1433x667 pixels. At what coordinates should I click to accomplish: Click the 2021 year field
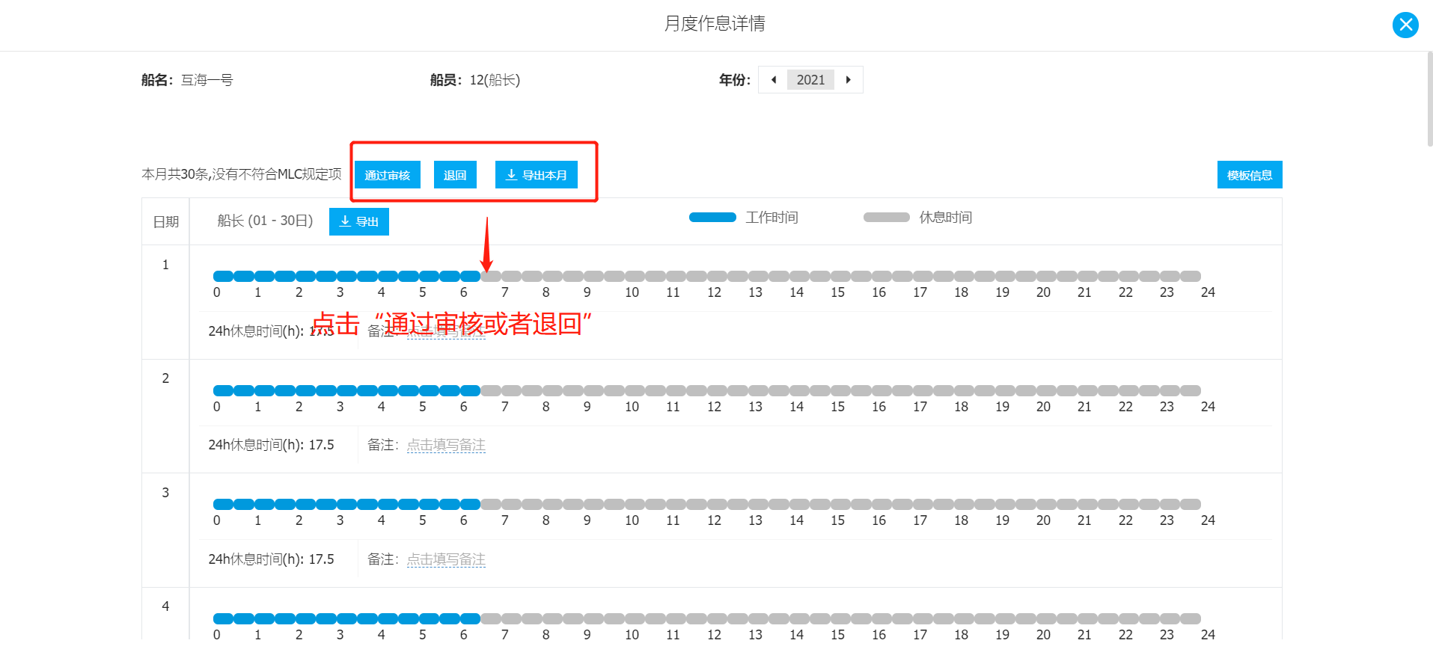point(810,80)
